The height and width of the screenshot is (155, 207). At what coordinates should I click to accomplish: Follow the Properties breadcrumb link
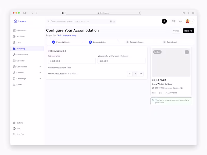click(51, 35)
